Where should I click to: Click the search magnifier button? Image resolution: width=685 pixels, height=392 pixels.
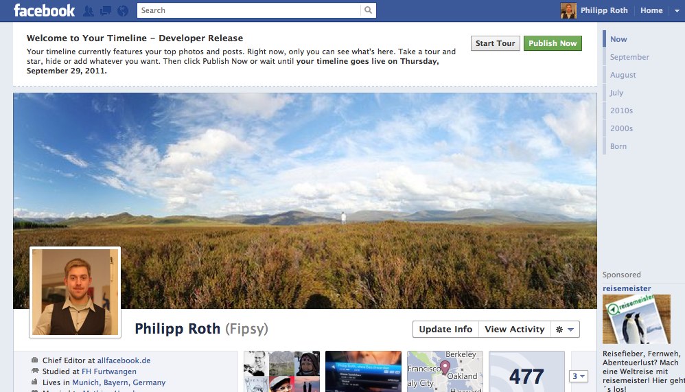click(369, 10)
